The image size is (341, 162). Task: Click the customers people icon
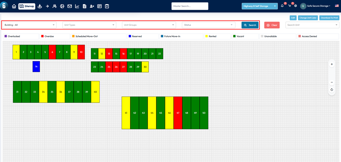click(x=55, y=6)
